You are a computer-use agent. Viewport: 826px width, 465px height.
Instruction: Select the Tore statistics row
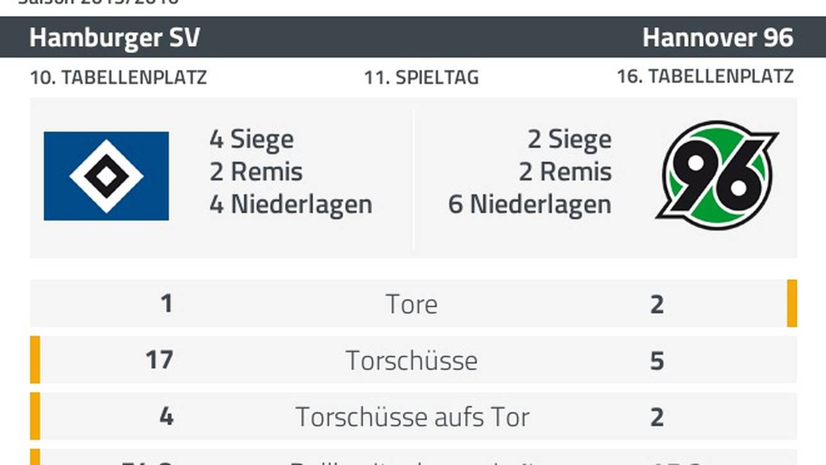click(413, 304)
